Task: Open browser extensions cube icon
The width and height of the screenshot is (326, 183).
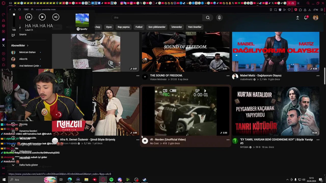Action: [x=300, y=10]
